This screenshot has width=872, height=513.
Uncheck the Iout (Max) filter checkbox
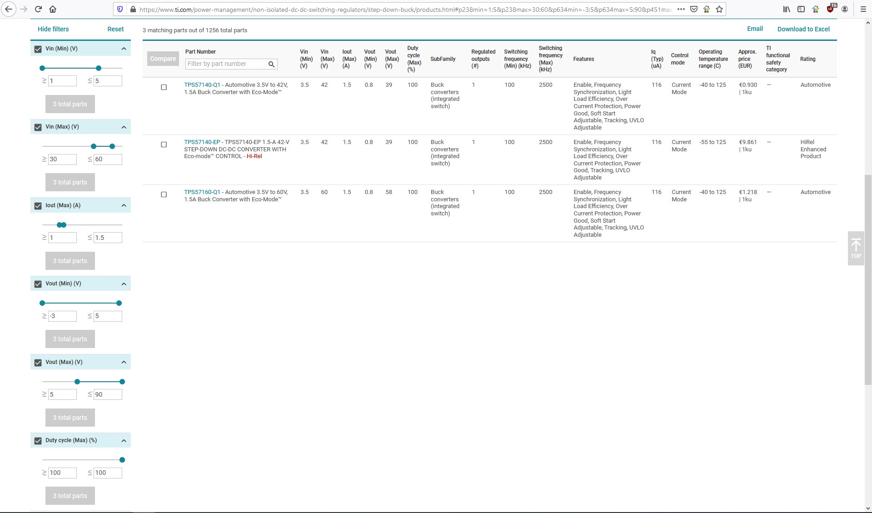38,206
